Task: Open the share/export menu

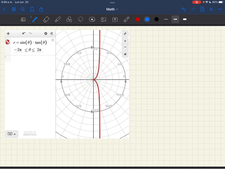Action: [41, 9]
